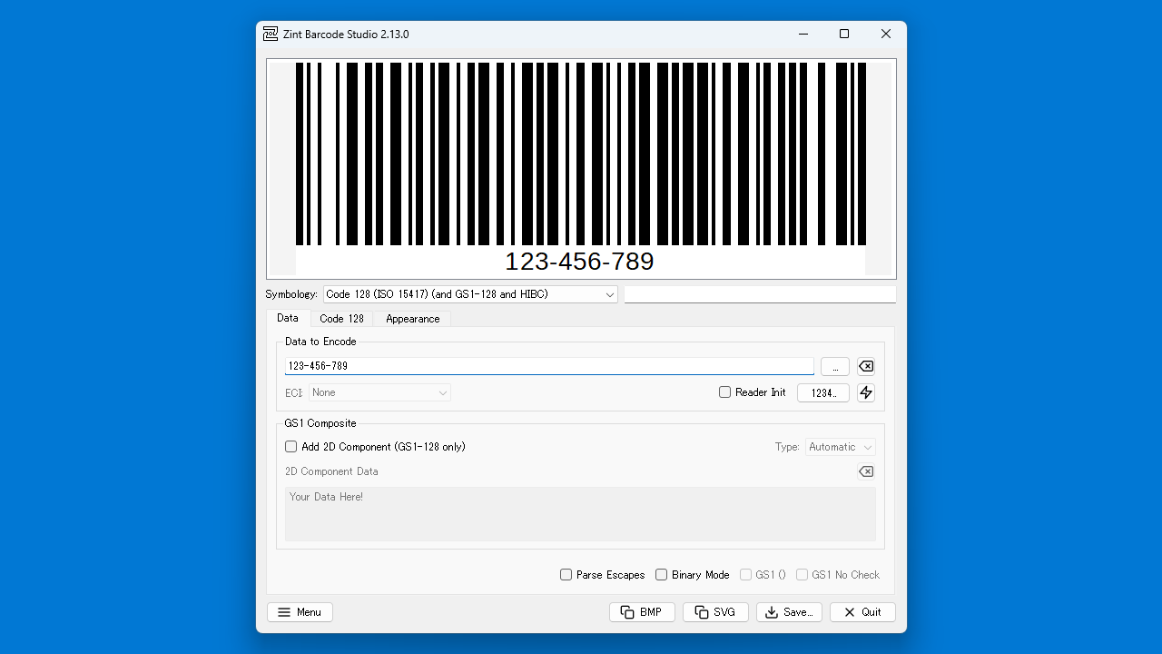Close the Zint window
The image size is (1162, 654).
886,34
